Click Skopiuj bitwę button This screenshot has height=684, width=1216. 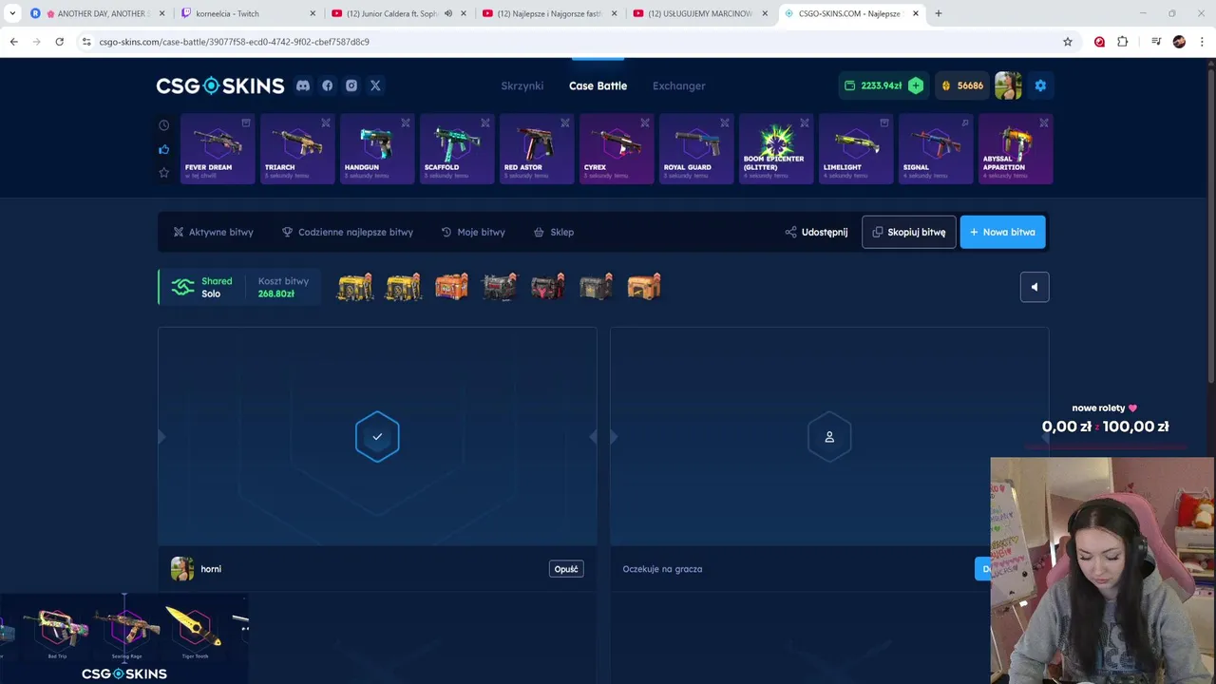coord(909,232)
